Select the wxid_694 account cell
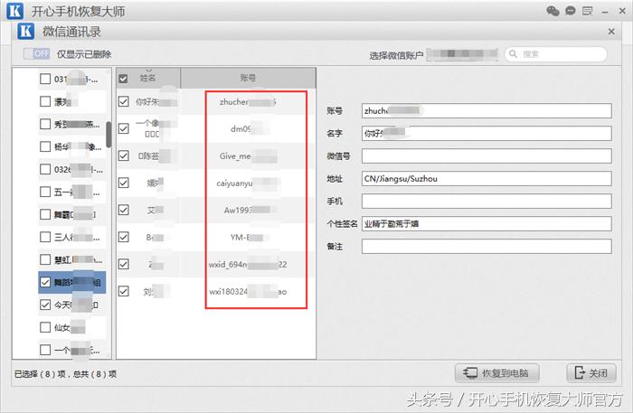This screenshot has width=633, height=413. point(248,265)
